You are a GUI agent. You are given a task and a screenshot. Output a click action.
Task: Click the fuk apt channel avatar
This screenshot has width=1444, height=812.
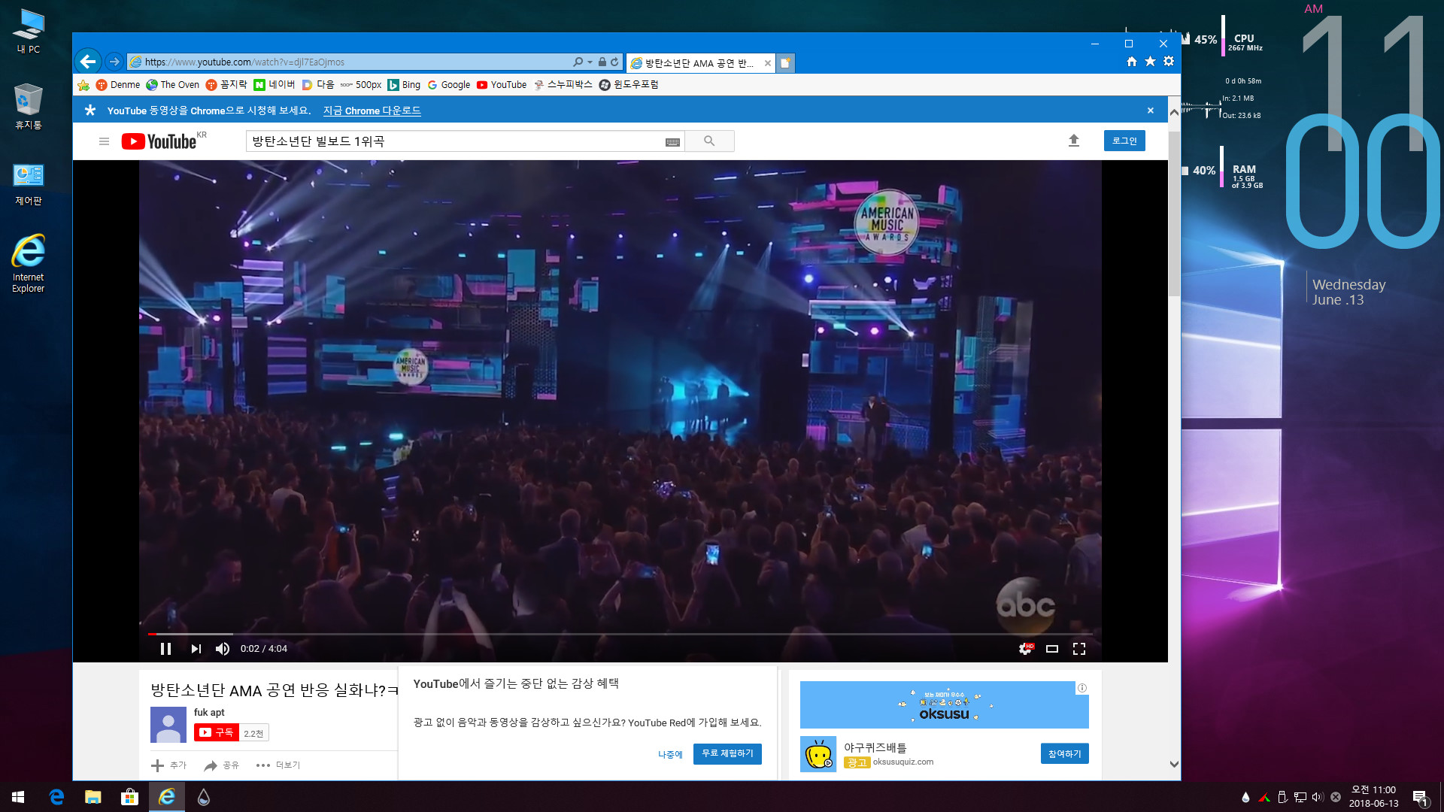(168, 725)
